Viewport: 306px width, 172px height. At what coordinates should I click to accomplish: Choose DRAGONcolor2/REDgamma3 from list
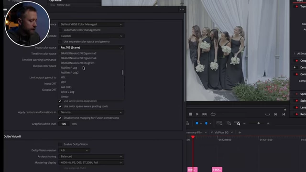point(78,53)
